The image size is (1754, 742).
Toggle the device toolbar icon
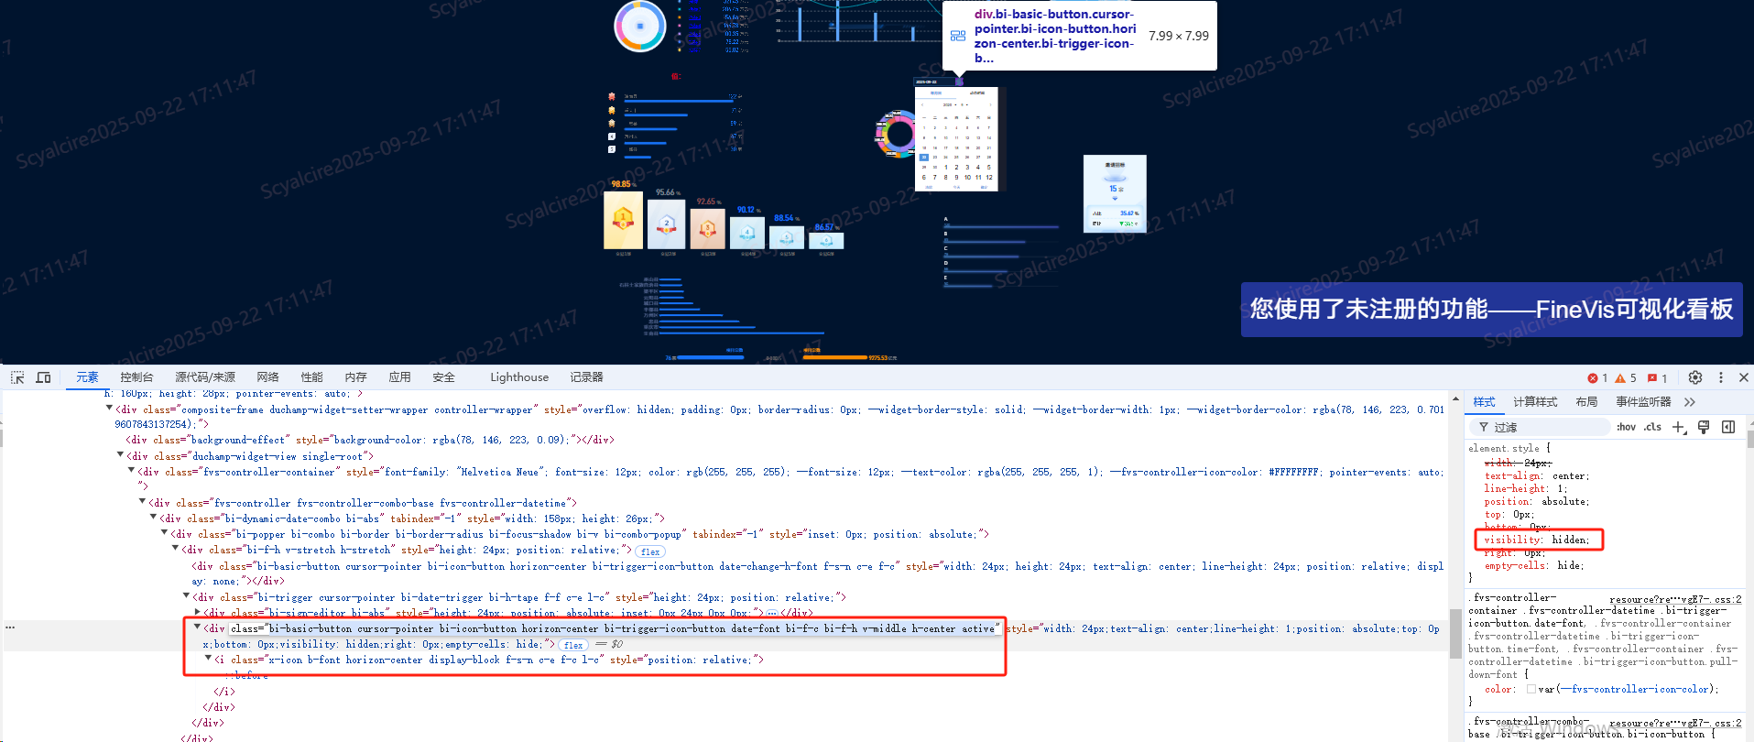(x=43, y=377)
